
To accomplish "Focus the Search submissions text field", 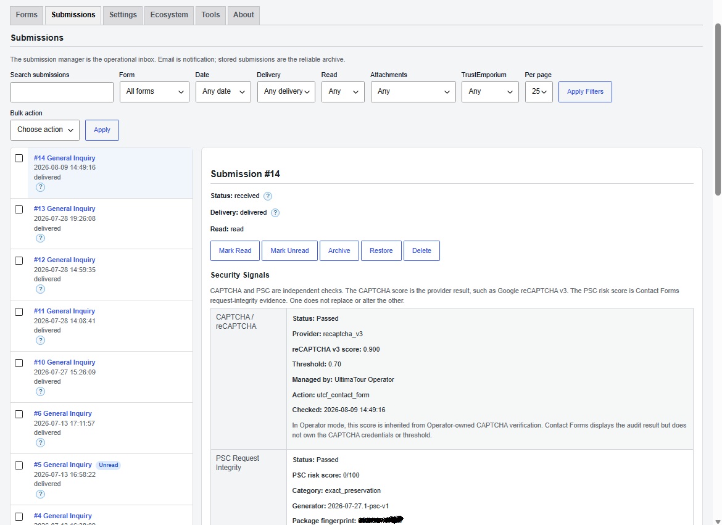I will [x=62, y=92].
